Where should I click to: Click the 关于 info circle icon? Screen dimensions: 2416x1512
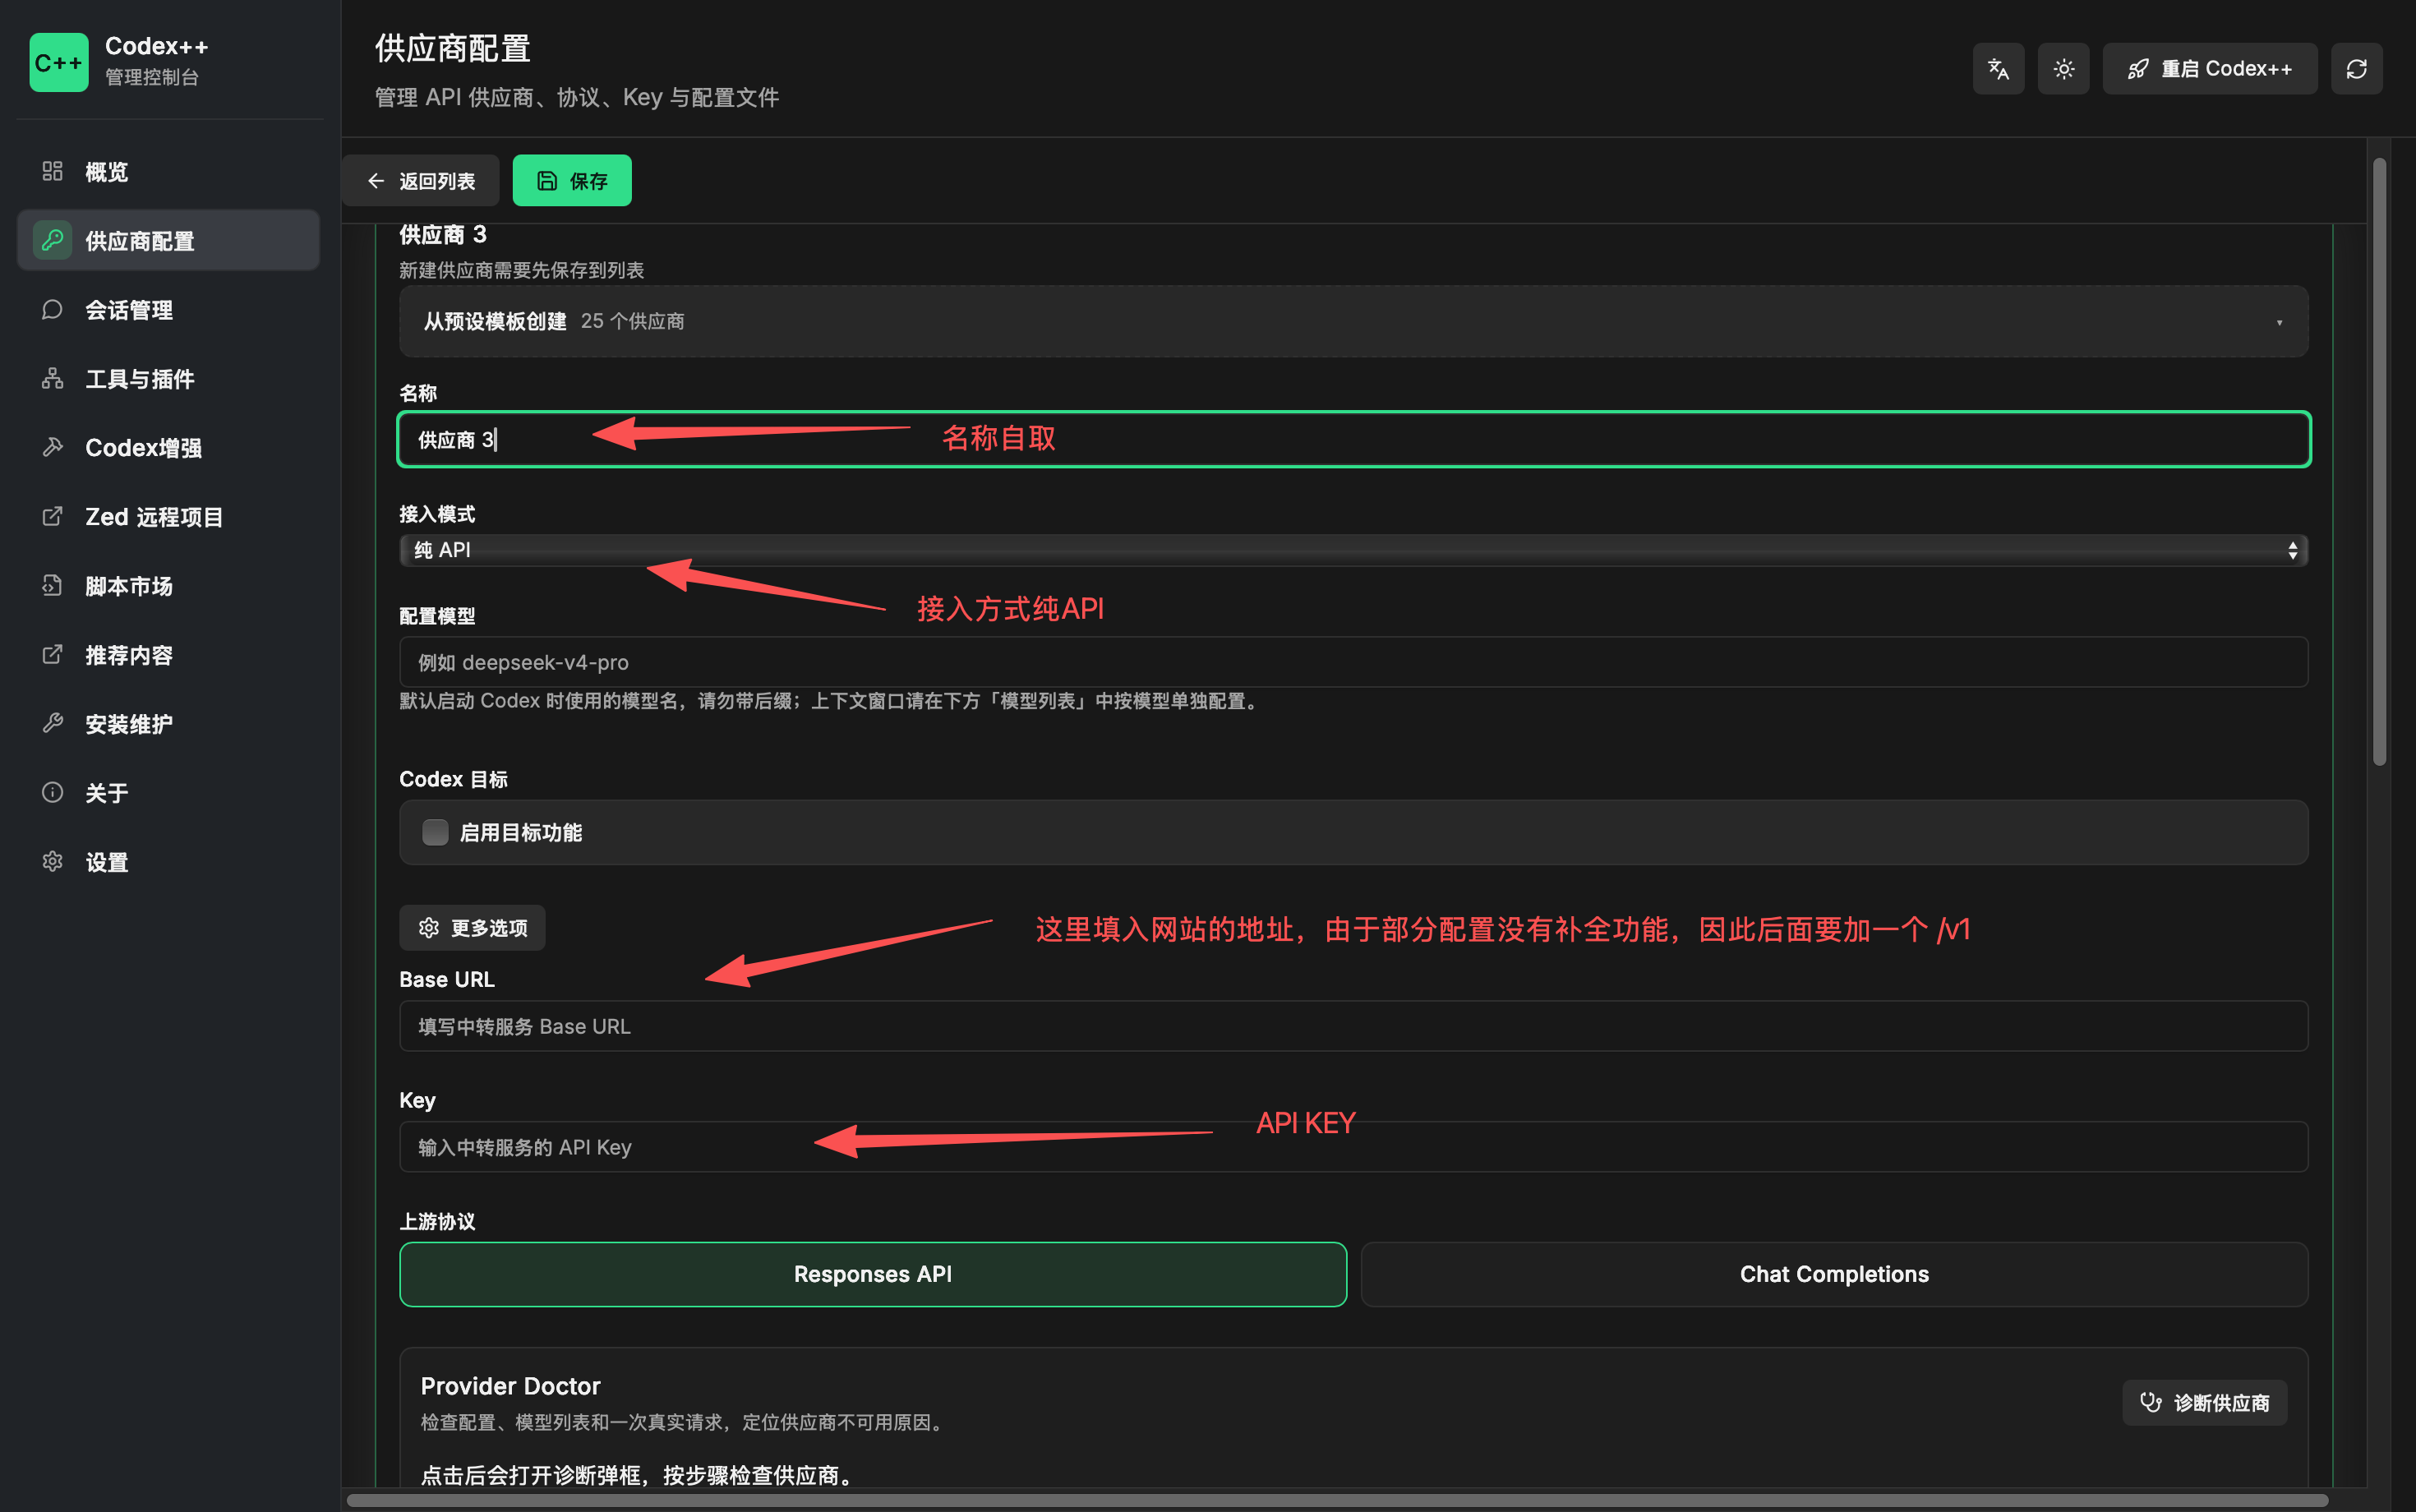pyautogui.click(x=52, y=792)
